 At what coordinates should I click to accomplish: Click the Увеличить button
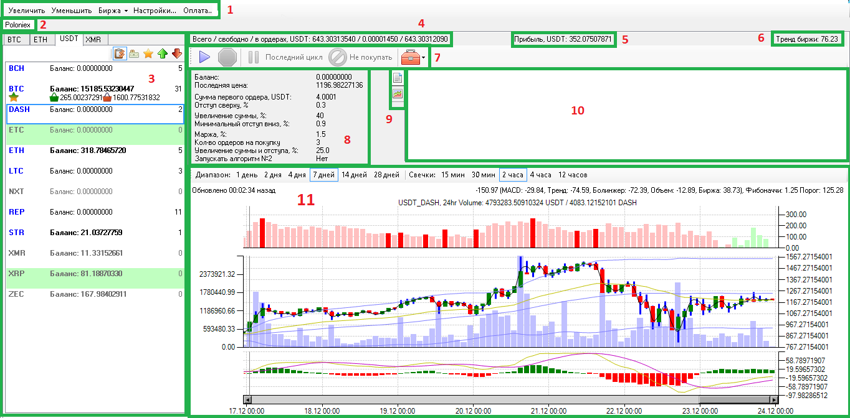[26, 11]
